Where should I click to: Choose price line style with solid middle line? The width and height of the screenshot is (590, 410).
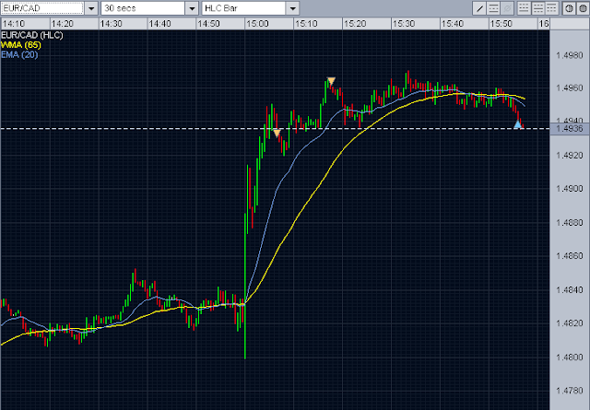tap(538, 8)
